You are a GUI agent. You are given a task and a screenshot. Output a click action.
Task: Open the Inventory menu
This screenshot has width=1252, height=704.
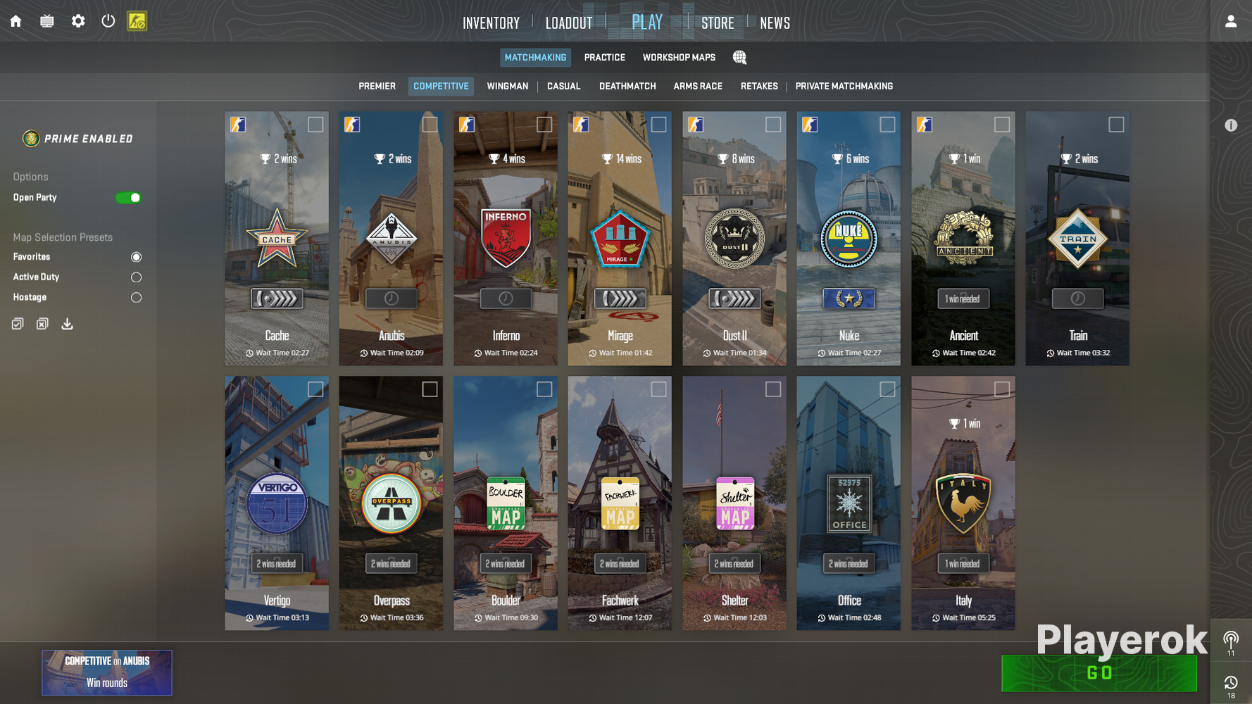click(x=491, y=23)
